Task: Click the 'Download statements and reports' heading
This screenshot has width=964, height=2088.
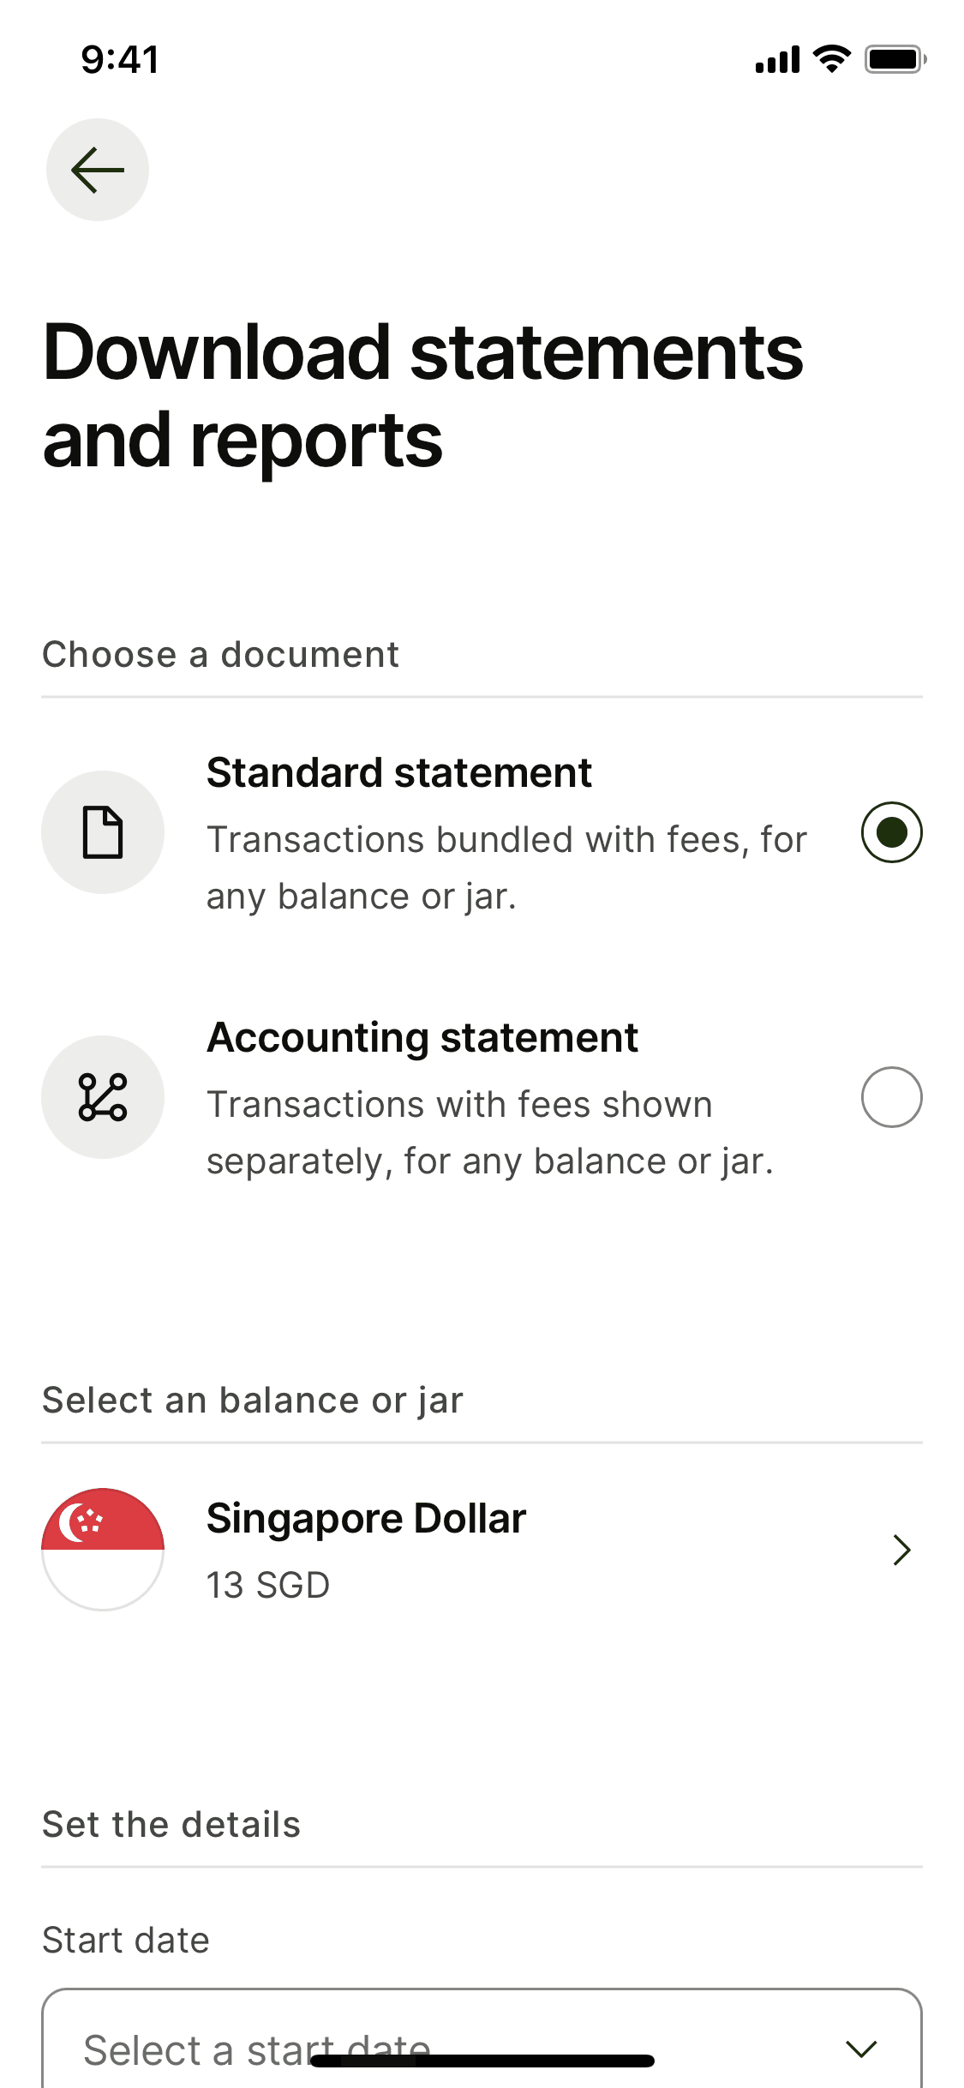Action: tap(422, 395)
